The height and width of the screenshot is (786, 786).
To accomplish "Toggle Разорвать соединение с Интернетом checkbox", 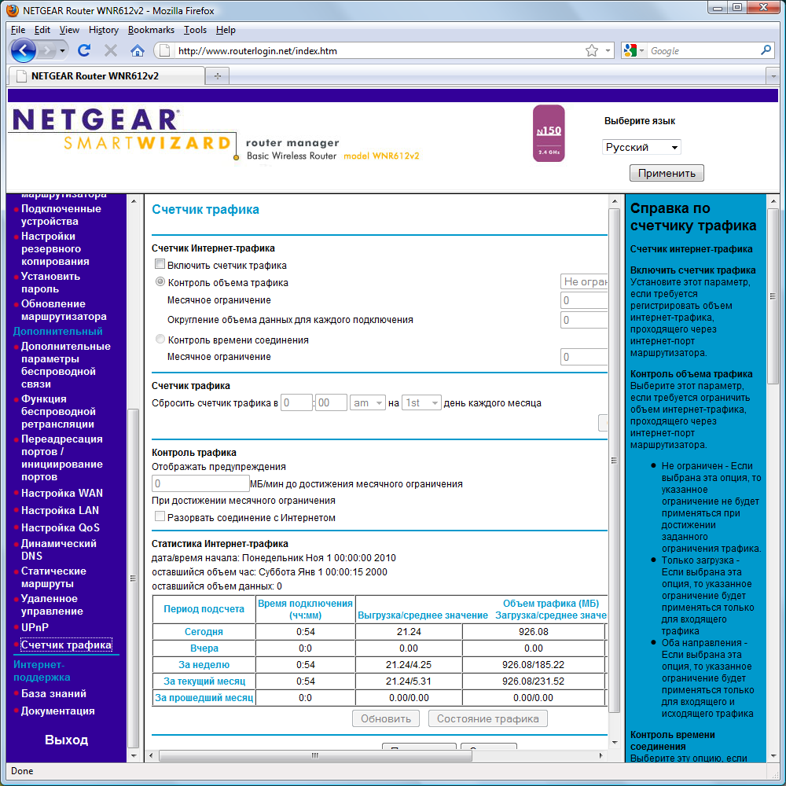I will click(x=160, y=516).
